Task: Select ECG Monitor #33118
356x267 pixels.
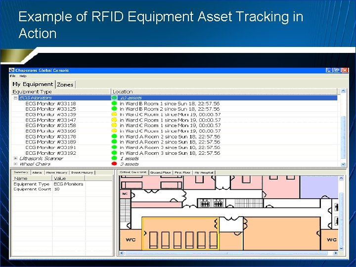Action: (50, 103)
